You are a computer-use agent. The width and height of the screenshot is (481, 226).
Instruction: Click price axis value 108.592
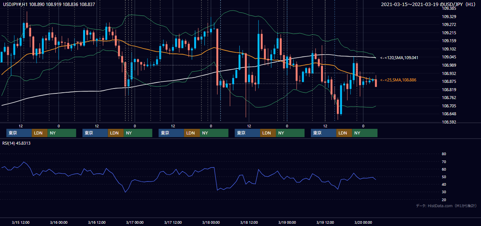[x=449, y=122]
